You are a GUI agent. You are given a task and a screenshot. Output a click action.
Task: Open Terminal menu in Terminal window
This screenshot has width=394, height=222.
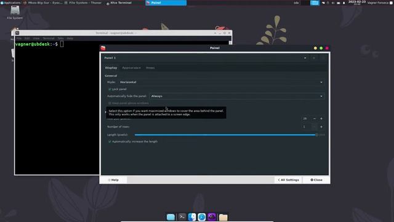pos(49,38)
